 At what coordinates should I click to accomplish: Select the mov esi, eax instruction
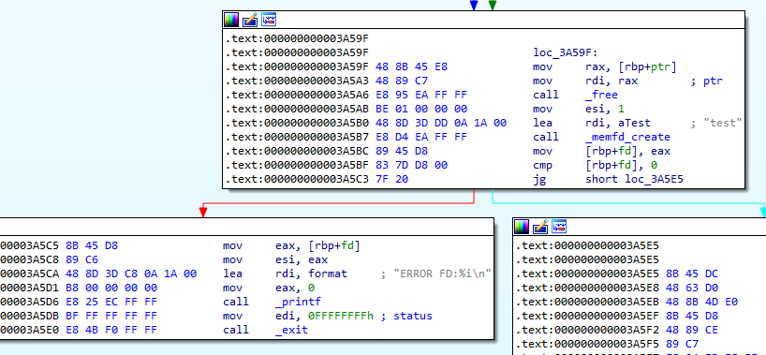point(275,259)
